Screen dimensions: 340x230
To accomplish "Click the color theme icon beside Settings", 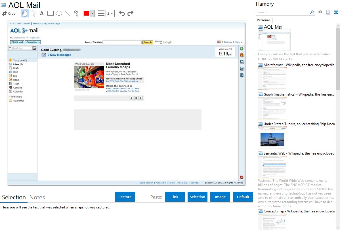I will click(x=219, y=42).
